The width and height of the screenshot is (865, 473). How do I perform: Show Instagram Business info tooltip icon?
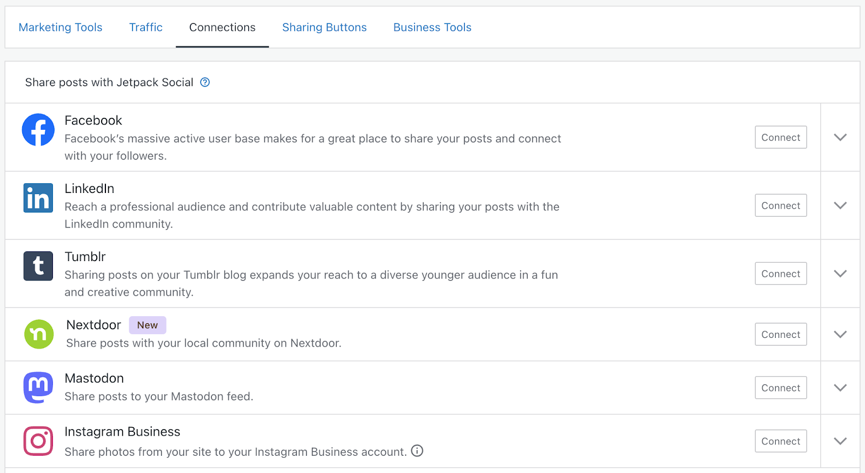(x=417, y=451)
